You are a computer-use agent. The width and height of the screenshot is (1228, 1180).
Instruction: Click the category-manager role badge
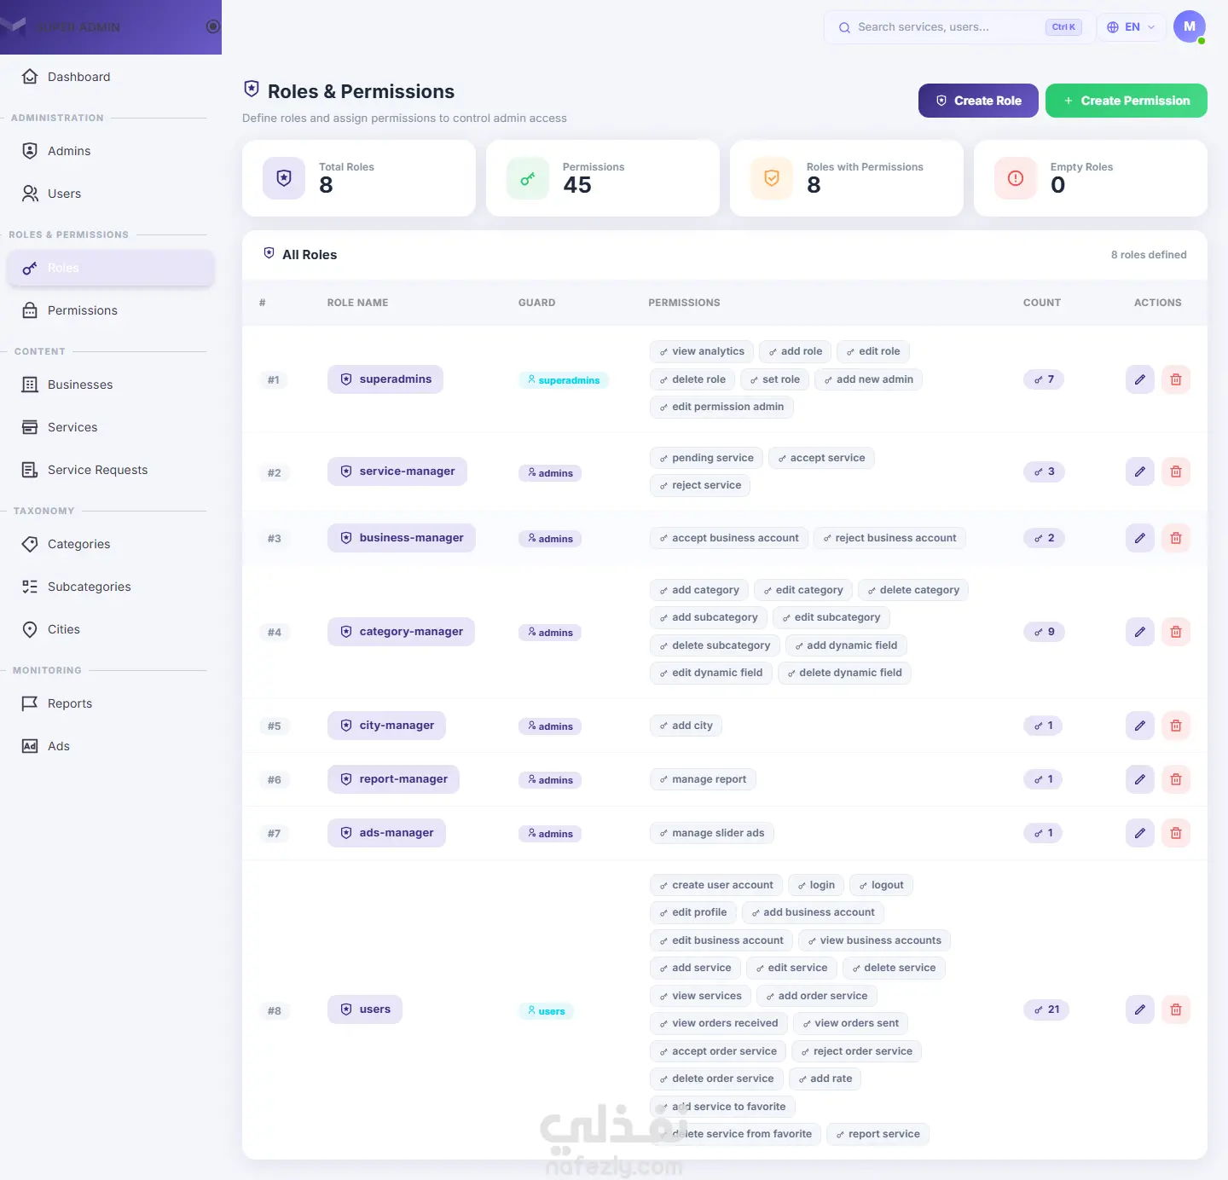click(401, 632)
